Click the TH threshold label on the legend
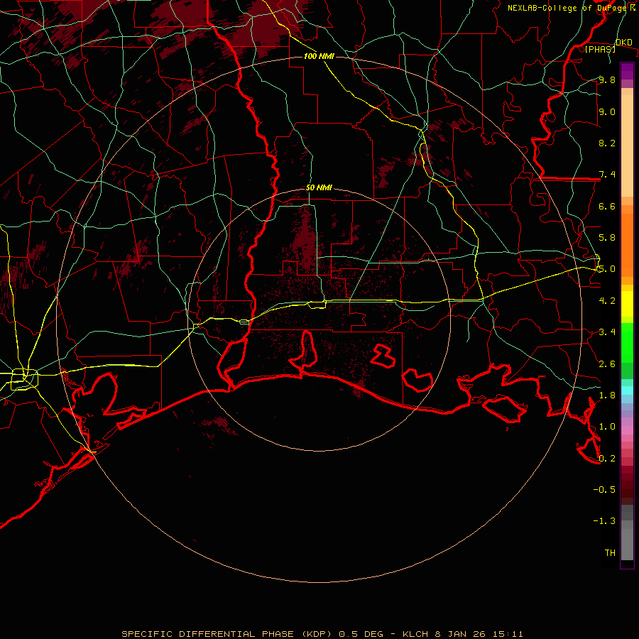639x639 pixels. [x=610, y=553]
